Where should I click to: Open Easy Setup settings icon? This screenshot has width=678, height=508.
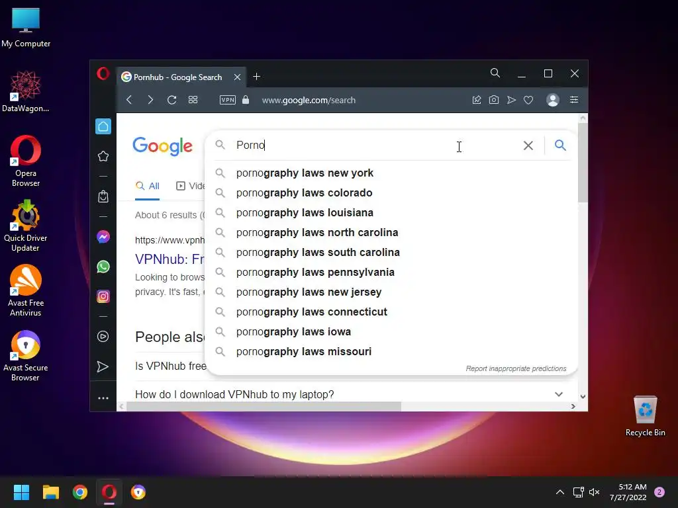click(x=574, y=100)
